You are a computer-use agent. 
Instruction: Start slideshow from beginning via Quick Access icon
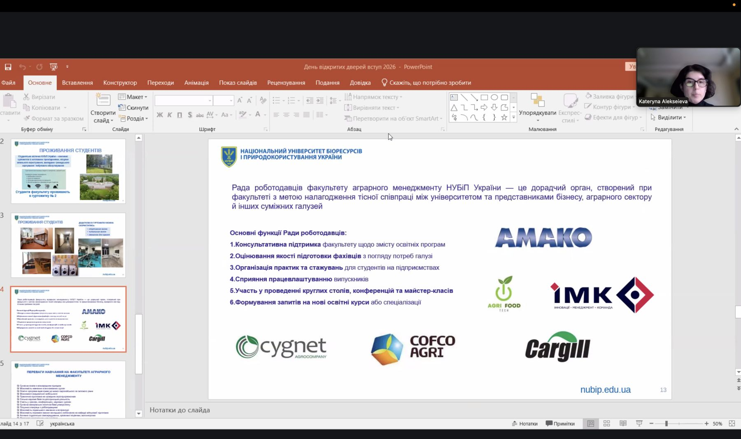pos(54,67)
